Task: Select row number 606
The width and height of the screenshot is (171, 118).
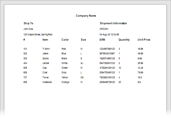Action: pyautogui.click(x=25, y=72)
